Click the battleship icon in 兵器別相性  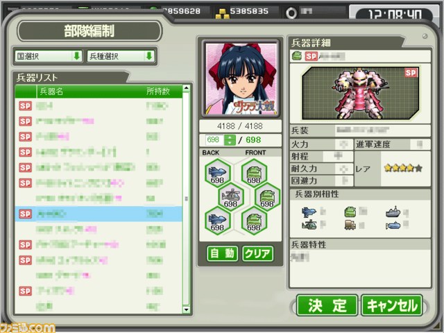coord(393,212)
